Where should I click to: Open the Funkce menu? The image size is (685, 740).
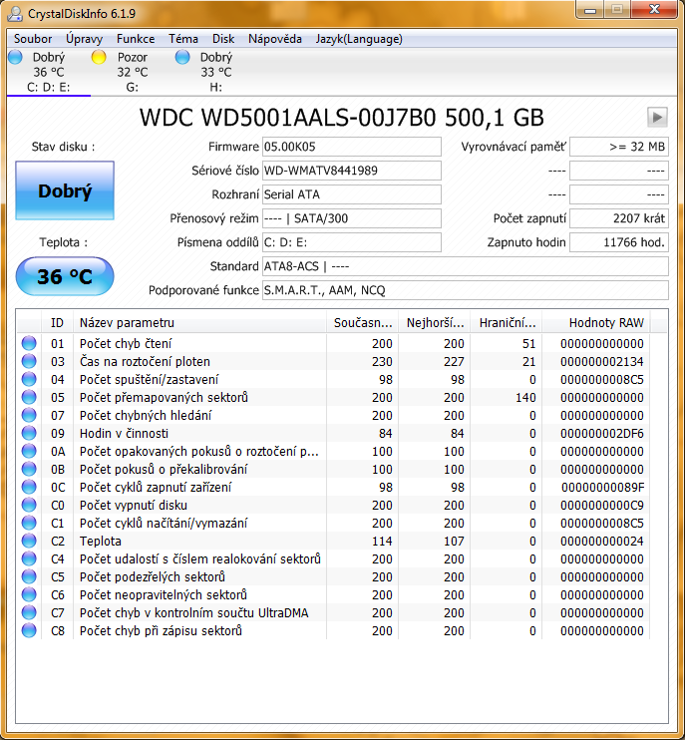pos(136,39)
